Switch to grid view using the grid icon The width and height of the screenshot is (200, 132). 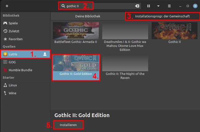149,6
